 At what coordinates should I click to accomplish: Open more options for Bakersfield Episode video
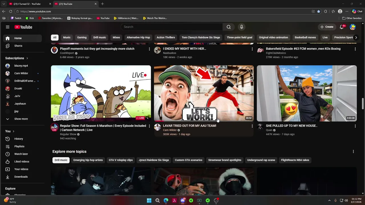click(x=355, y=49)
